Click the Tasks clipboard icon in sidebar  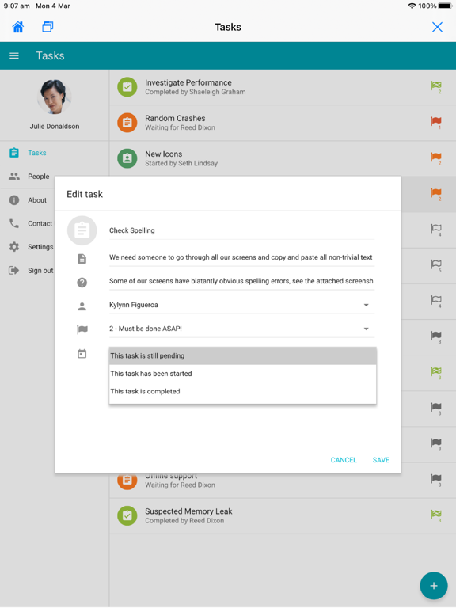(14, 153)
